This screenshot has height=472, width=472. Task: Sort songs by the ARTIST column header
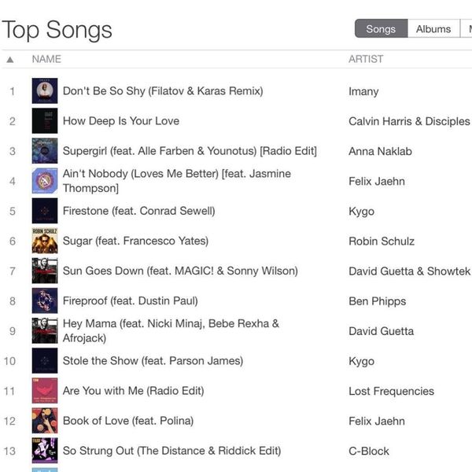366,59
